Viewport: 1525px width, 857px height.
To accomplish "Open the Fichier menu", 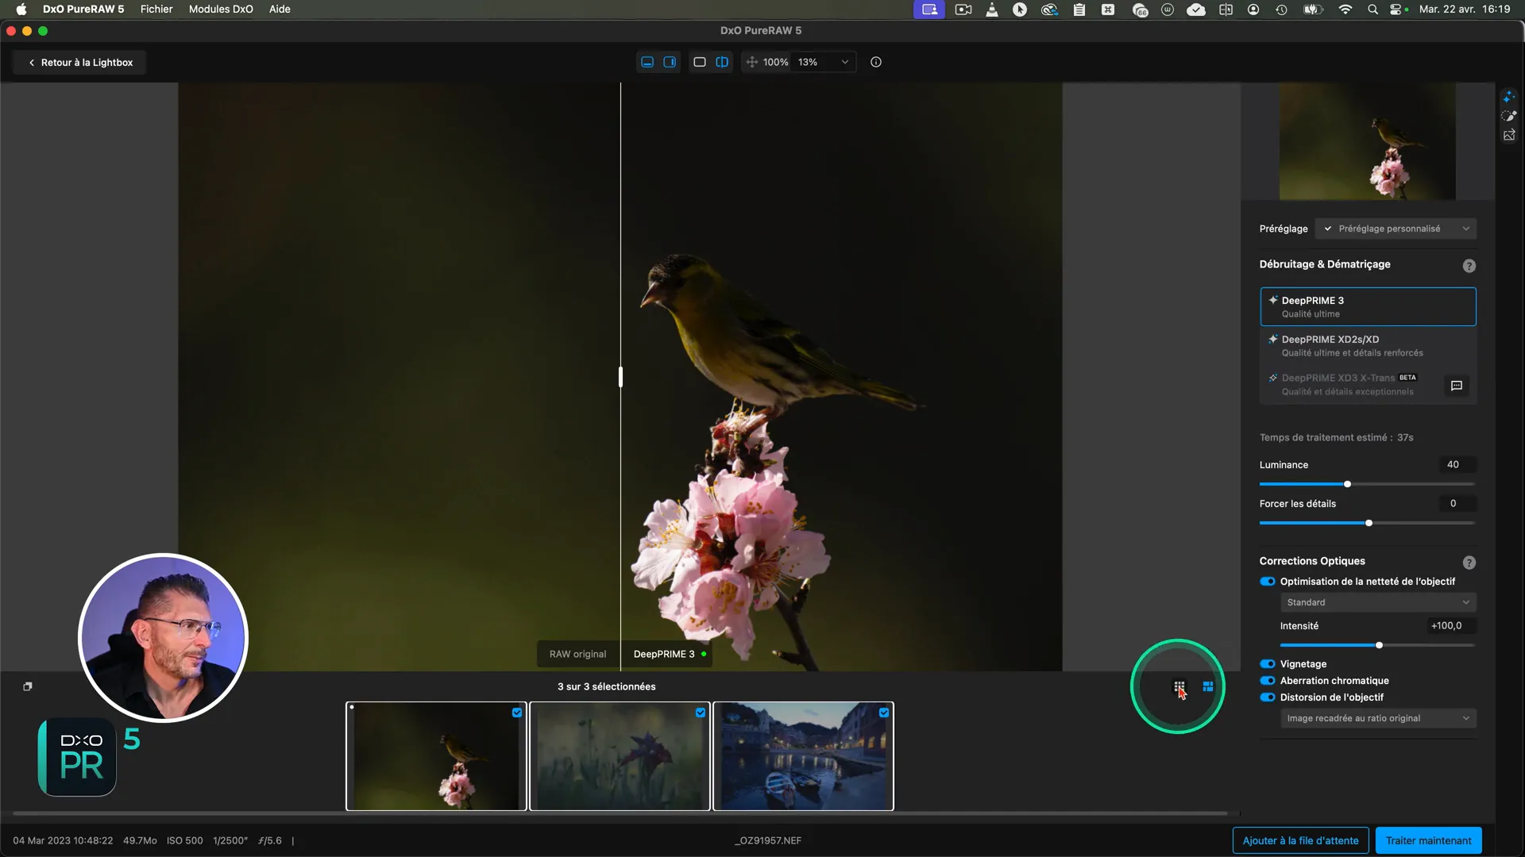I will click(156, 10).
